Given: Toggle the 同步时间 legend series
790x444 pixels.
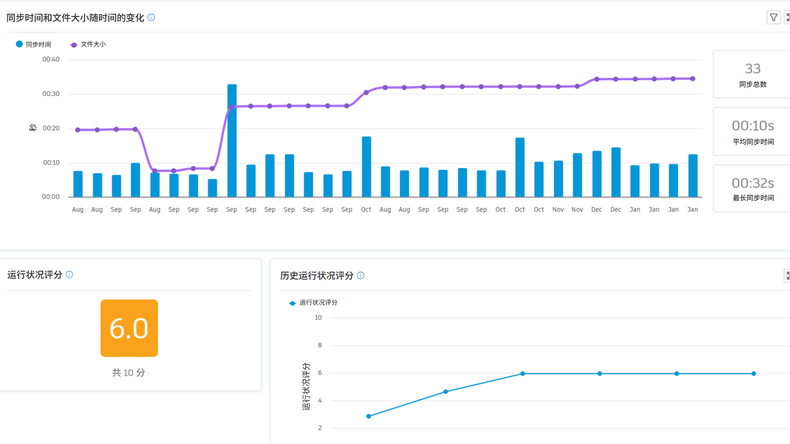Looking at the screenshot, I should coord(34,44).
